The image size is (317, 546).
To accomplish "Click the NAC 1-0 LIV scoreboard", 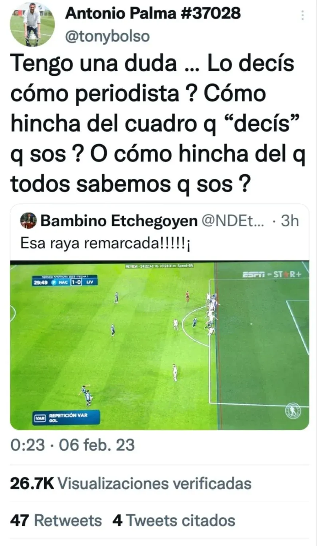I will coord(65,282).
